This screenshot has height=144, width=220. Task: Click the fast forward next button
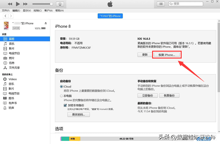25,4
